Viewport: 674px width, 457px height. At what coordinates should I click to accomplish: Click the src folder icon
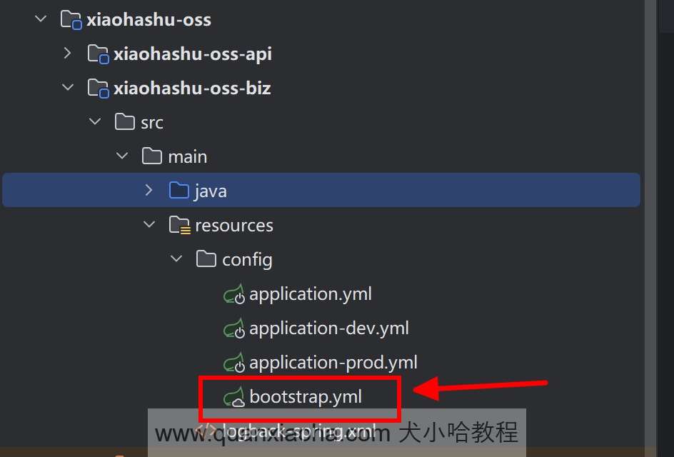click(x=125, y=122)
